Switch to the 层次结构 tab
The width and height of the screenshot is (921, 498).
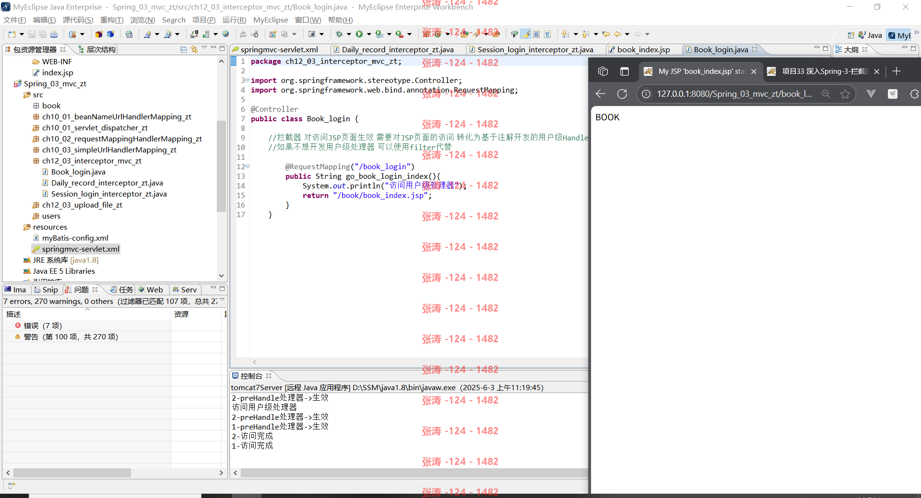pyautogui.click(x=96, y=49)
